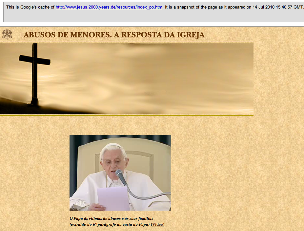
Task: Click the paper sheet held in the photo
Action: click(113, 198)
